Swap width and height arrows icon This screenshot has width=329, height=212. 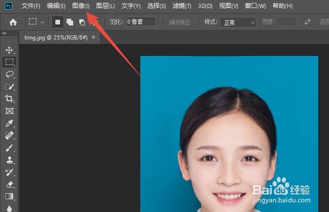307,22
